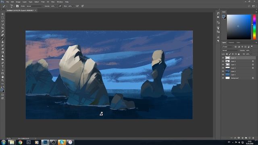The width and height of the screenshot is (258, 145).
Task: Click brush Opacity value field
Action: coord(53,6)
